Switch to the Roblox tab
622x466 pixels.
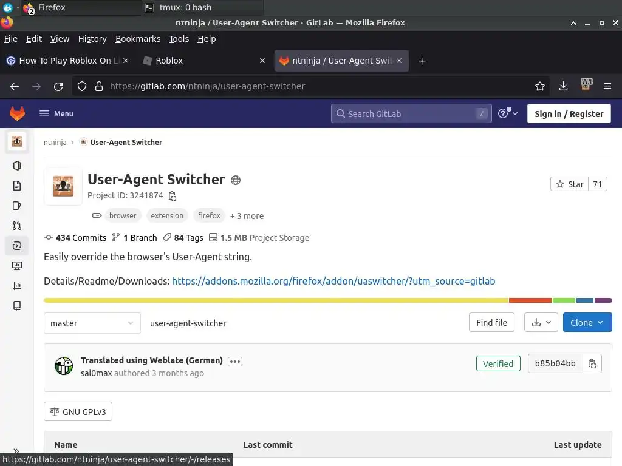tap(204, 61)
